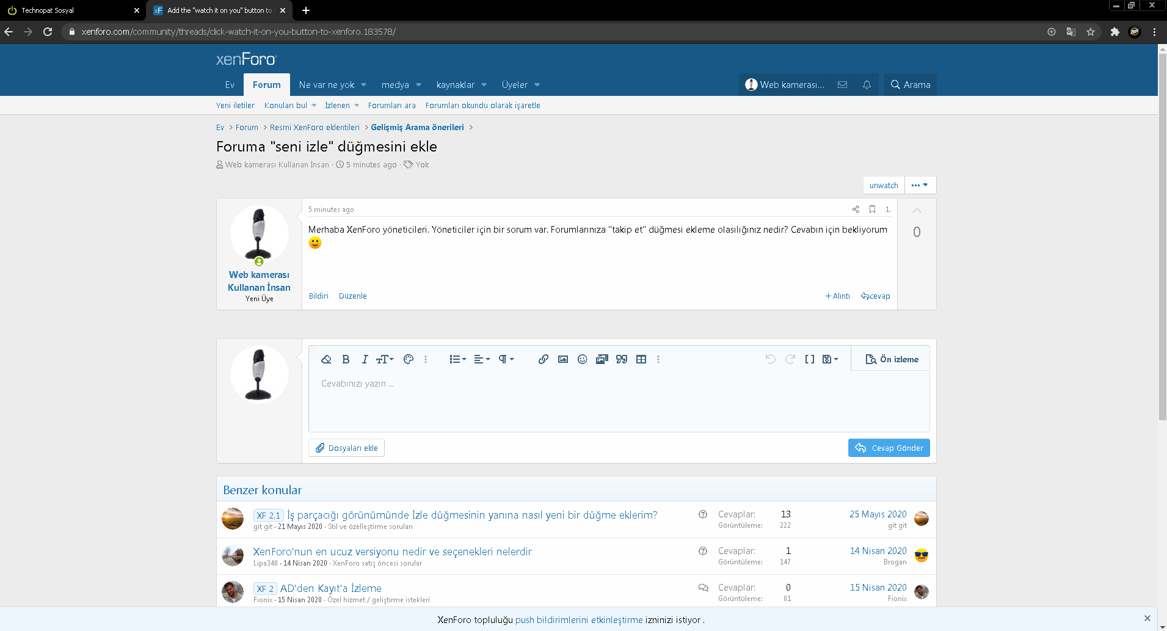Go to the Ev home tab
The image size is (1167, 631).
click(x=230, y=85)
